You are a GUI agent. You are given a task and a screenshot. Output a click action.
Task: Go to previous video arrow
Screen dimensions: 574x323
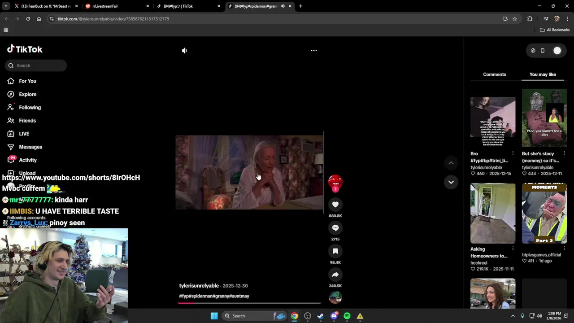pos(451,163)
